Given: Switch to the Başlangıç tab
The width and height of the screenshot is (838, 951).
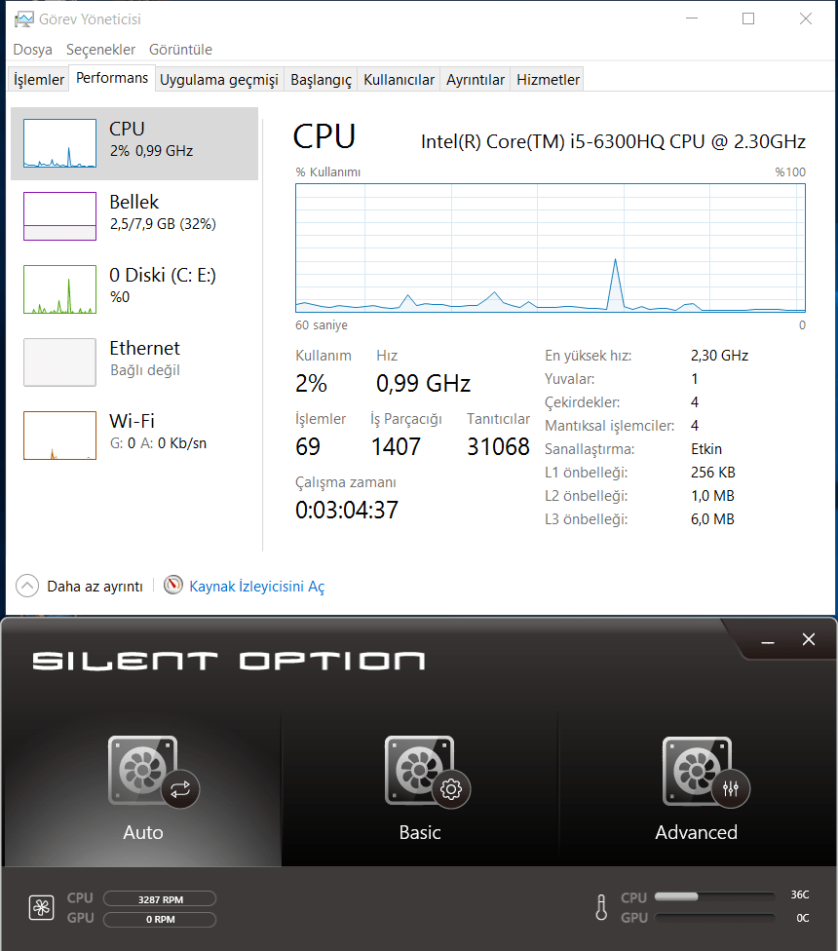Looking at the screenshot, I should (321, 80).
